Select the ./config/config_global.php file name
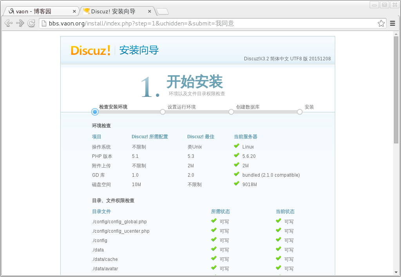401x277 pixels. click(119, 222)
